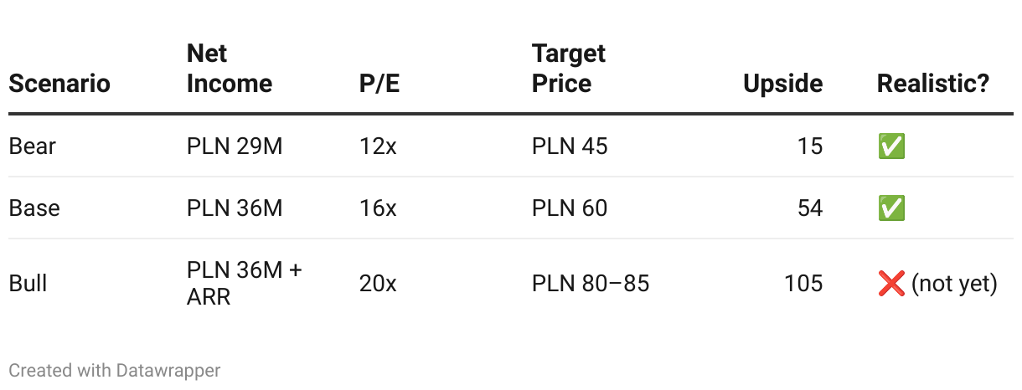The image size is (1022, 390).
Task: Click the (not yet) text
Action: [954, 284]
